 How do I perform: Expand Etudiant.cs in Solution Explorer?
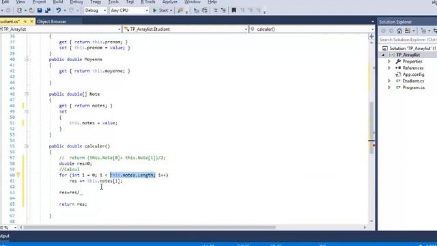pyautogui.click(x=389, y=81)
